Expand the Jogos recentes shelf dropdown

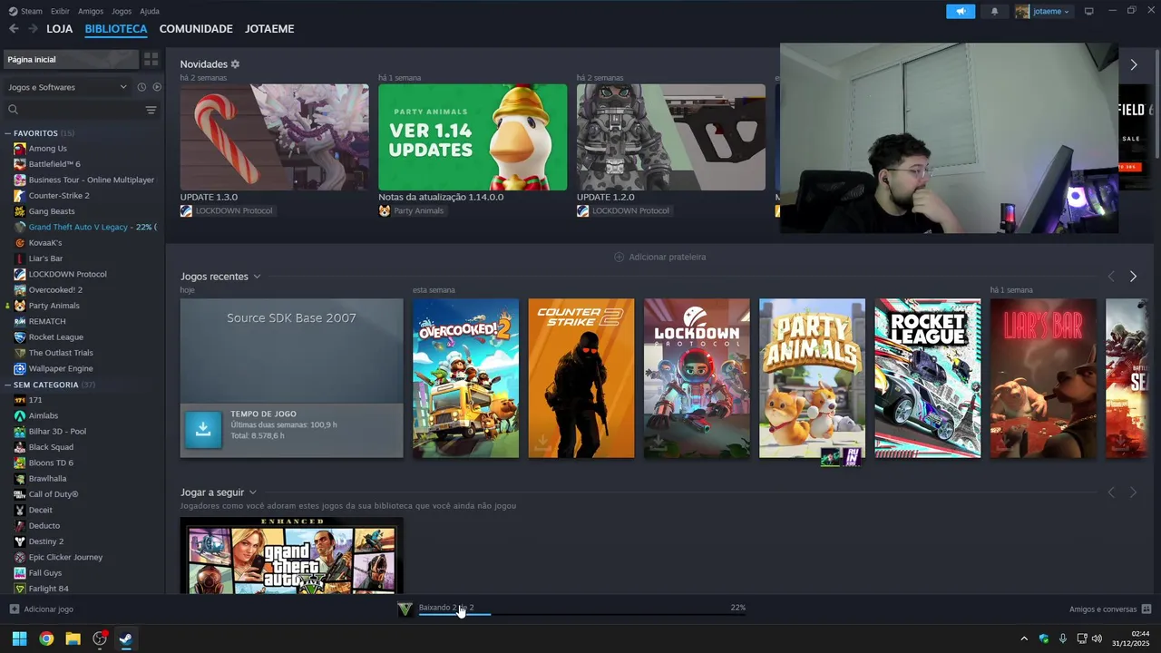point(257,277)
